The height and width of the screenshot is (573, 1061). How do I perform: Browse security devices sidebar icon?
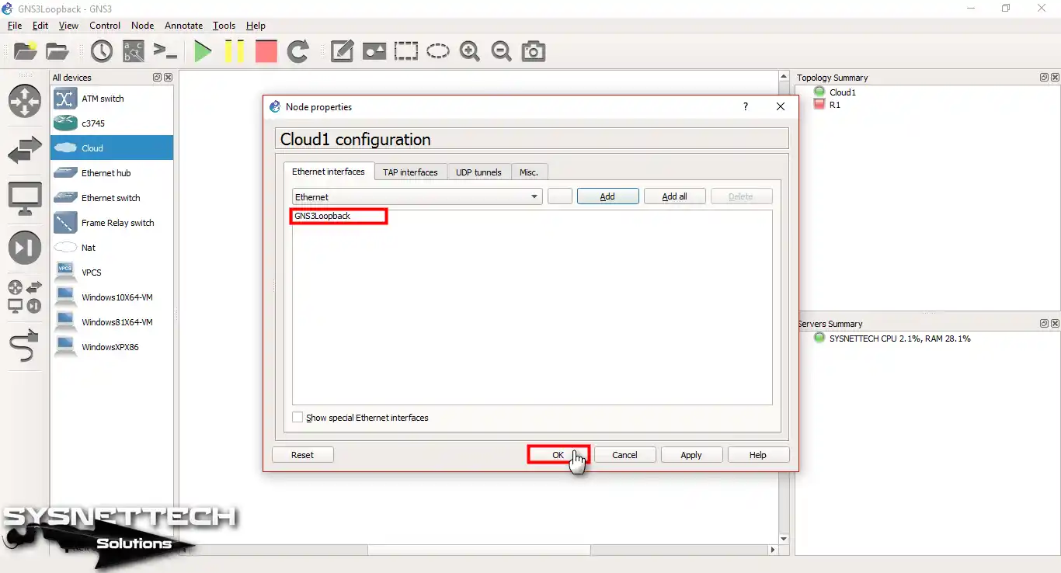click(25, 248)
